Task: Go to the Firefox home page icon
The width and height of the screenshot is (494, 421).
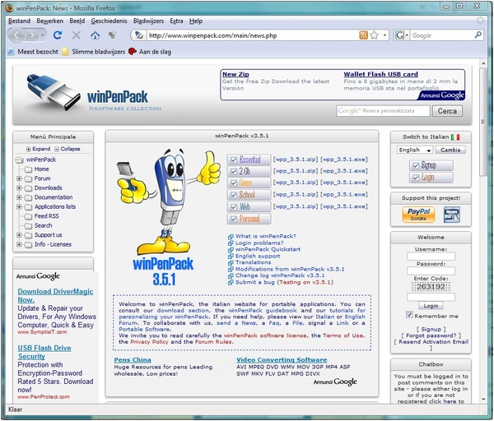Action: (95, 35)
